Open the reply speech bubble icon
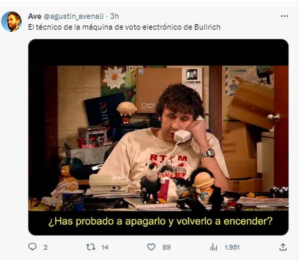The width and height of the screenshot is (308, 263). click(32, 247)
